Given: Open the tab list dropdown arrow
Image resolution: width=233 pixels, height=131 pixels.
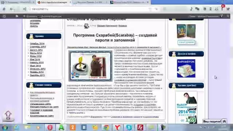Looking at the screenshot, I should 148,2.
